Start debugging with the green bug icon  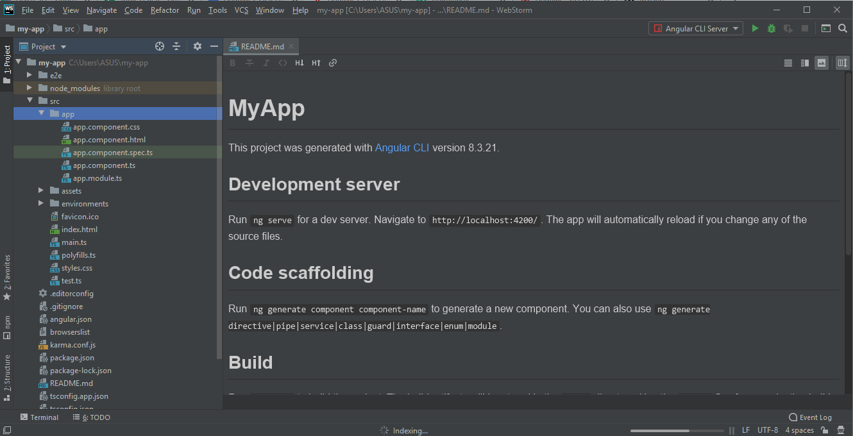point(772,28)
